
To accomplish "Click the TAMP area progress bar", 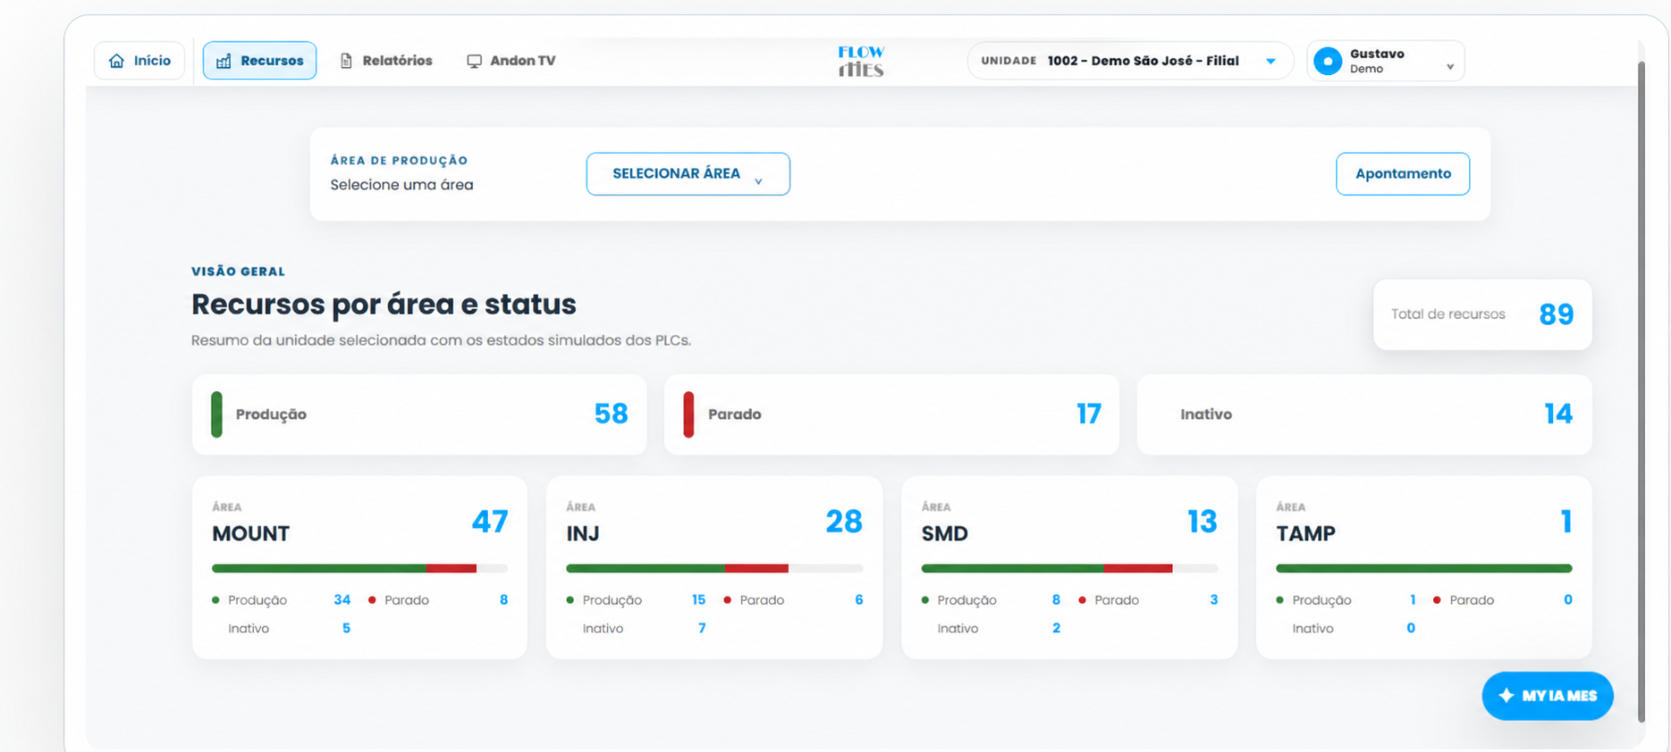I will click(1424, 568).
